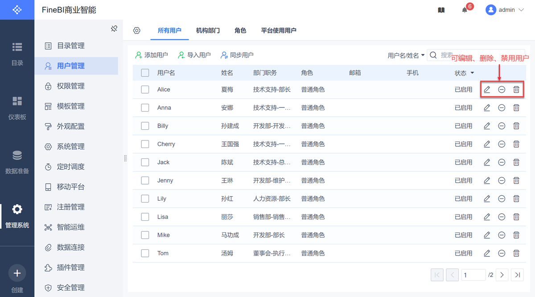Expand the admin account menu
Image resolution: width=535 pixels, height=297 pixels.
(x=505, y=10)
